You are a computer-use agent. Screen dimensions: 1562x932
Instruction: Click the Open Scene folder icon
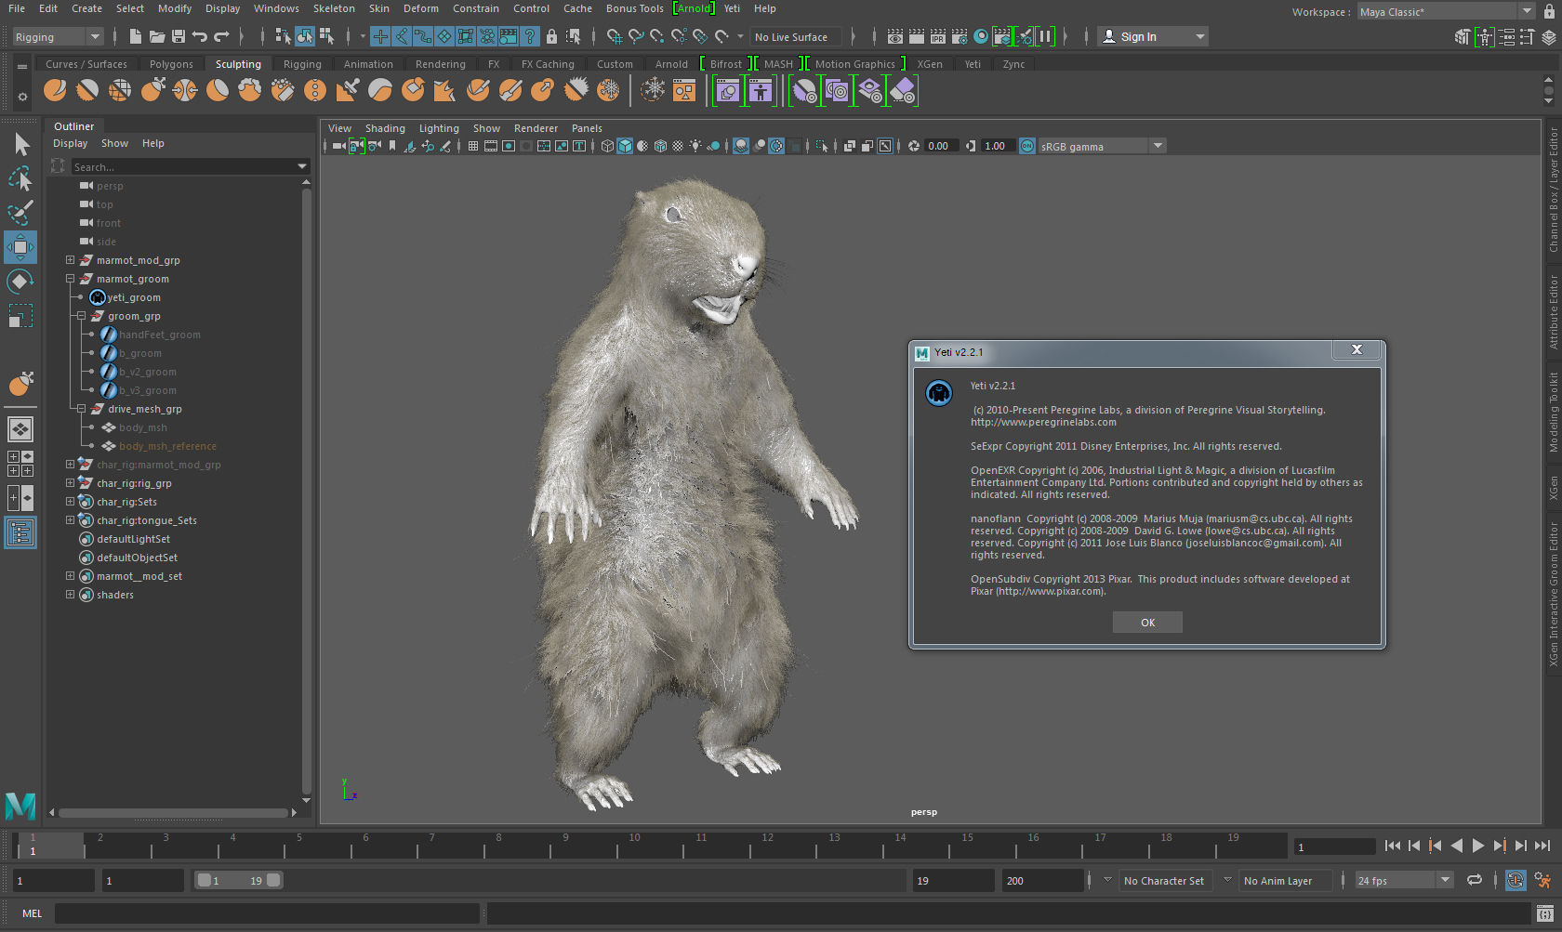click(157, 36)
